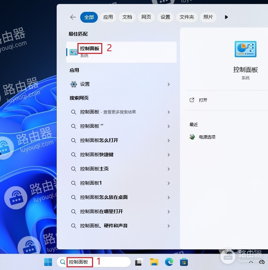
Task: Click search icon beside 查看更多搜索结果
Action: 74,112
